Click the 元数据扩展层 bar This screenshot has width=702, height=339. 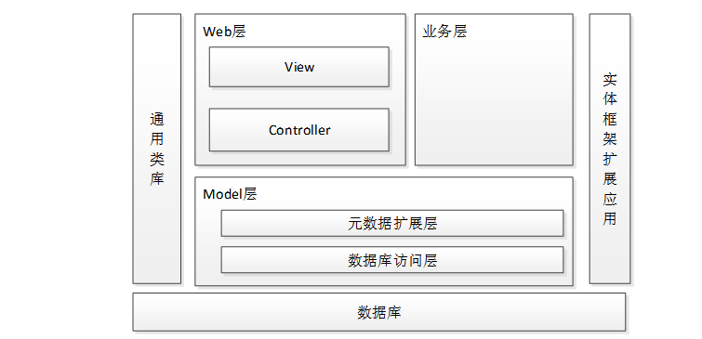392,223
